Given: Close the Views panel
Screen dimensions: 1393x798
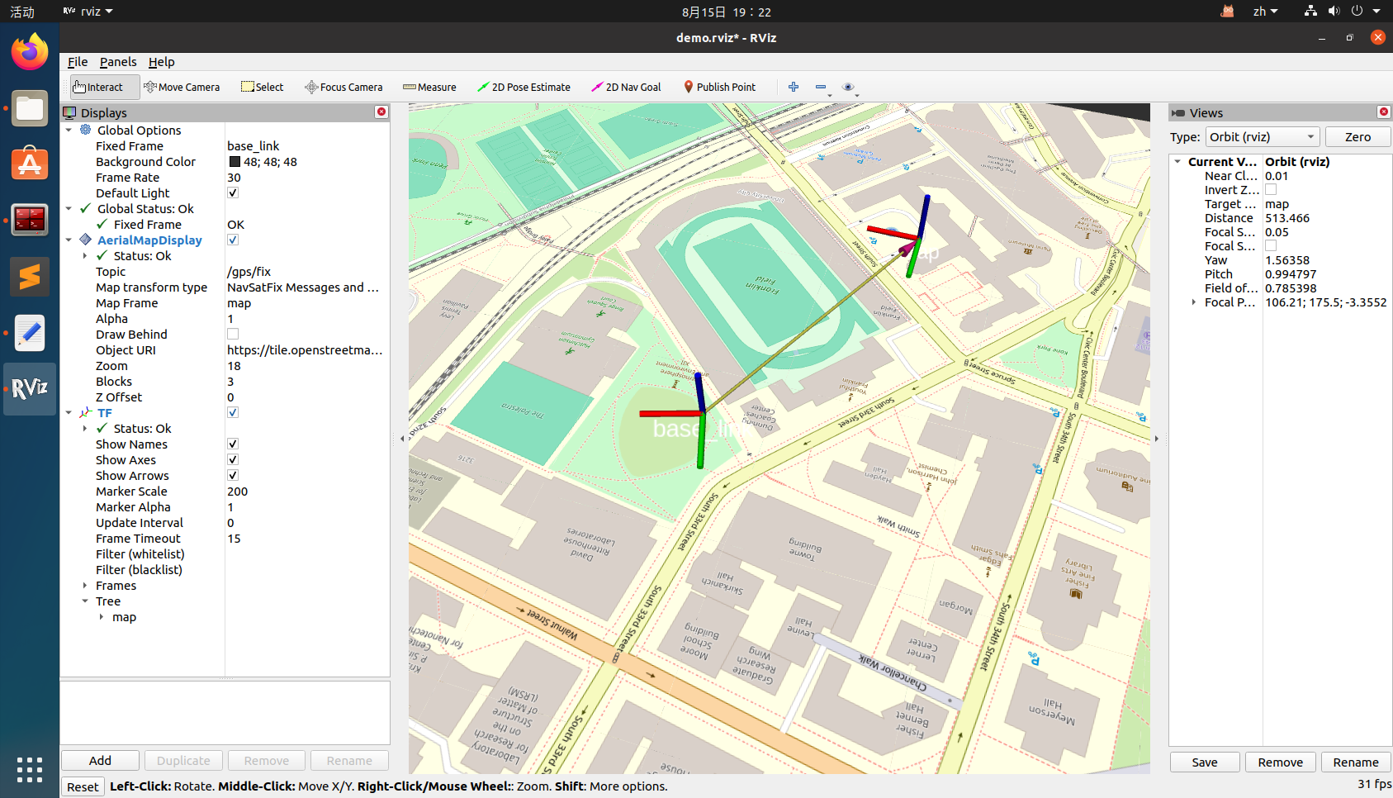Looking at the screenshot, I should tap(1384, 112).
